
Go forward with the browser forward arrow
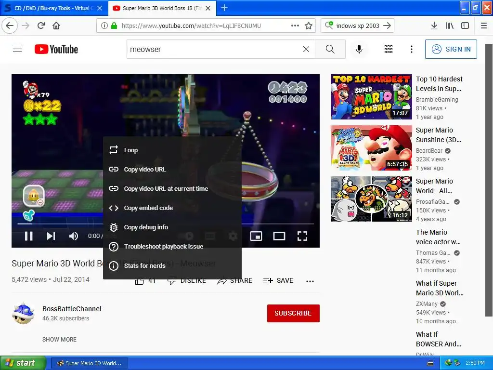pyautogui.click(x=26, y=26)
